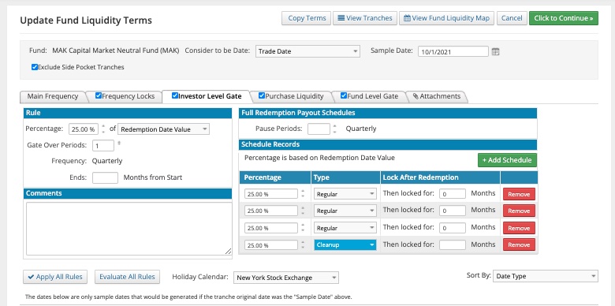Click the Percentage stepper arrows in Rule panel
615x306 pixels.
103,129
